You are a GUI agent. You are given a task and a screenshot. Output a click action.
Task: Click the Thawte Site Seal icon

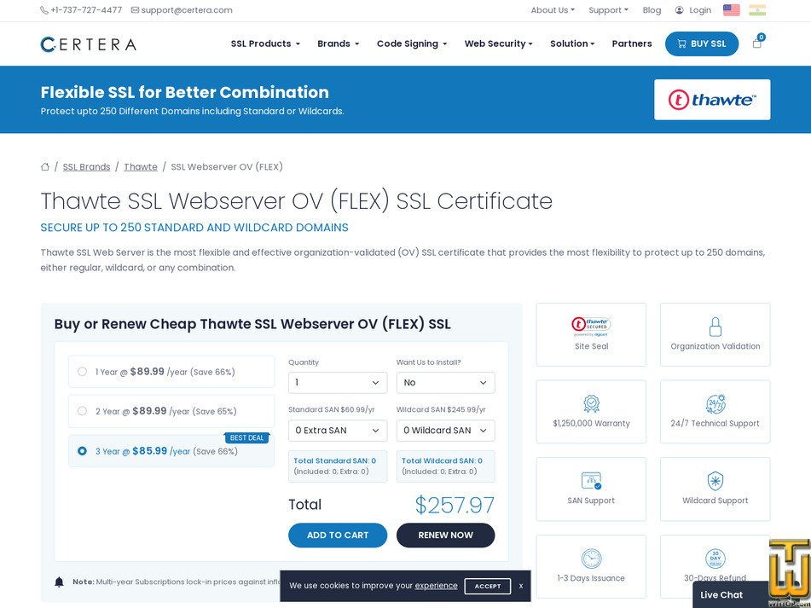click(x=591, y=326)
